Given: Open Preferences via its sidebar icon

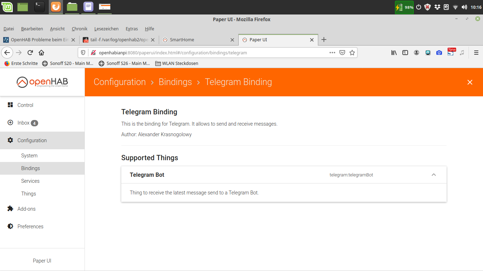Looking at the screenshot, I should (x=10, y=226).
